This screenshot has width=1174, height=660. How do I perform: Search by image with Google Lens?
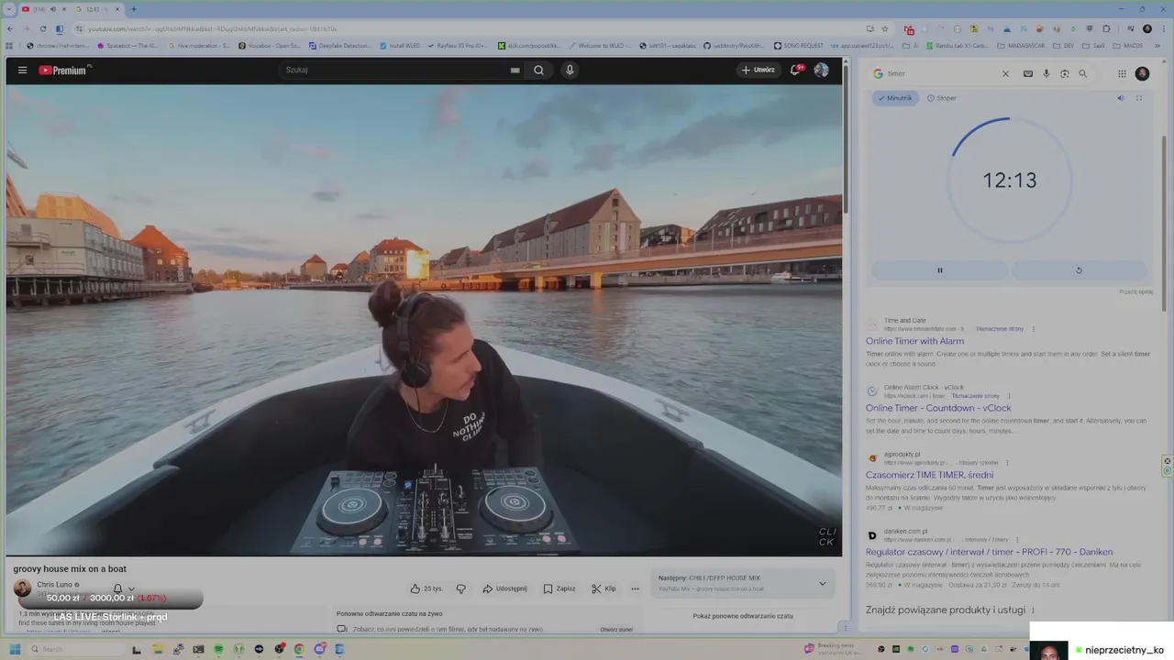[x=1064, y=73]
